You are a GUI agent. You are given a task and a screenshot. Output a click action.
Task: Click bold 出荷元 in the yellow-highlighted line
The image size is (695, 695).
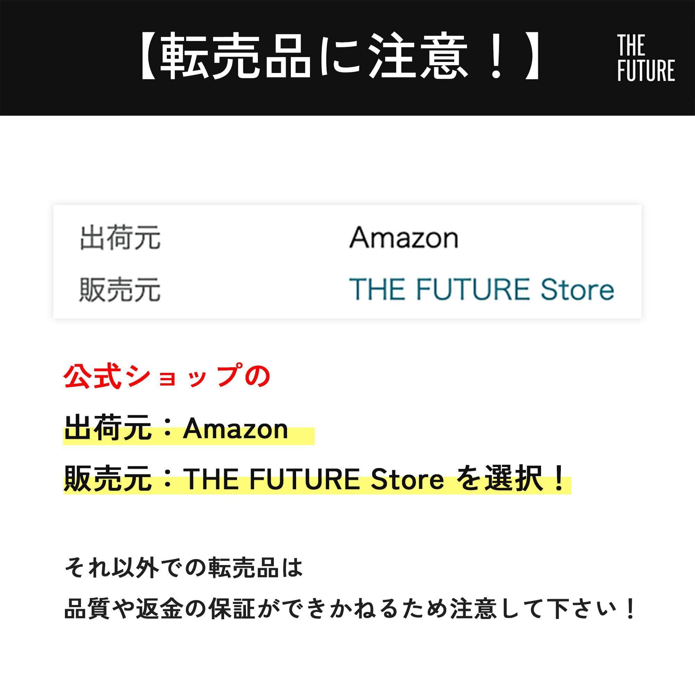[x=108, y=429]
